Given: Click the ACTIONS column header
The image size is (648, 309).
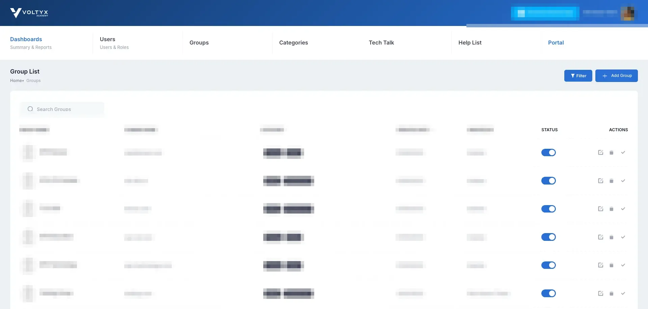Looking at the screenshot, I should (x=618, y=130).
